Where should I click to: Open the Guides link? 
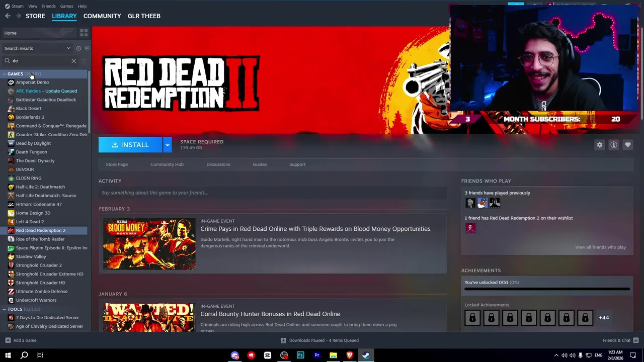pos(260,164)
